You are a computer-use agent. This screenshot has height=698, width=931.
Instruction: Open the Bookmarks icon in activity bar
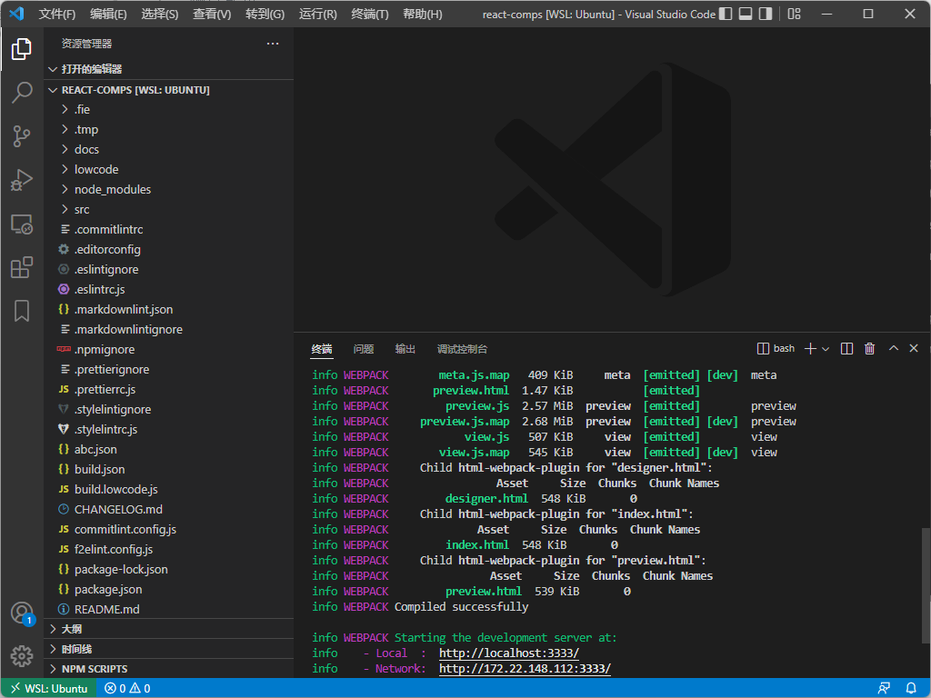[22, 311]
